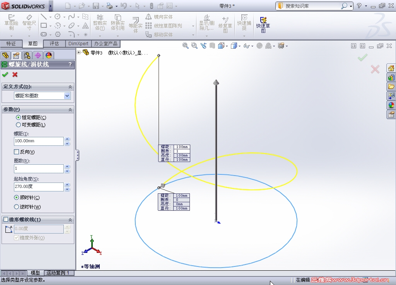Open DisplayManager color sphere tab icon
The image size is (396, 285).
point(48,55)
